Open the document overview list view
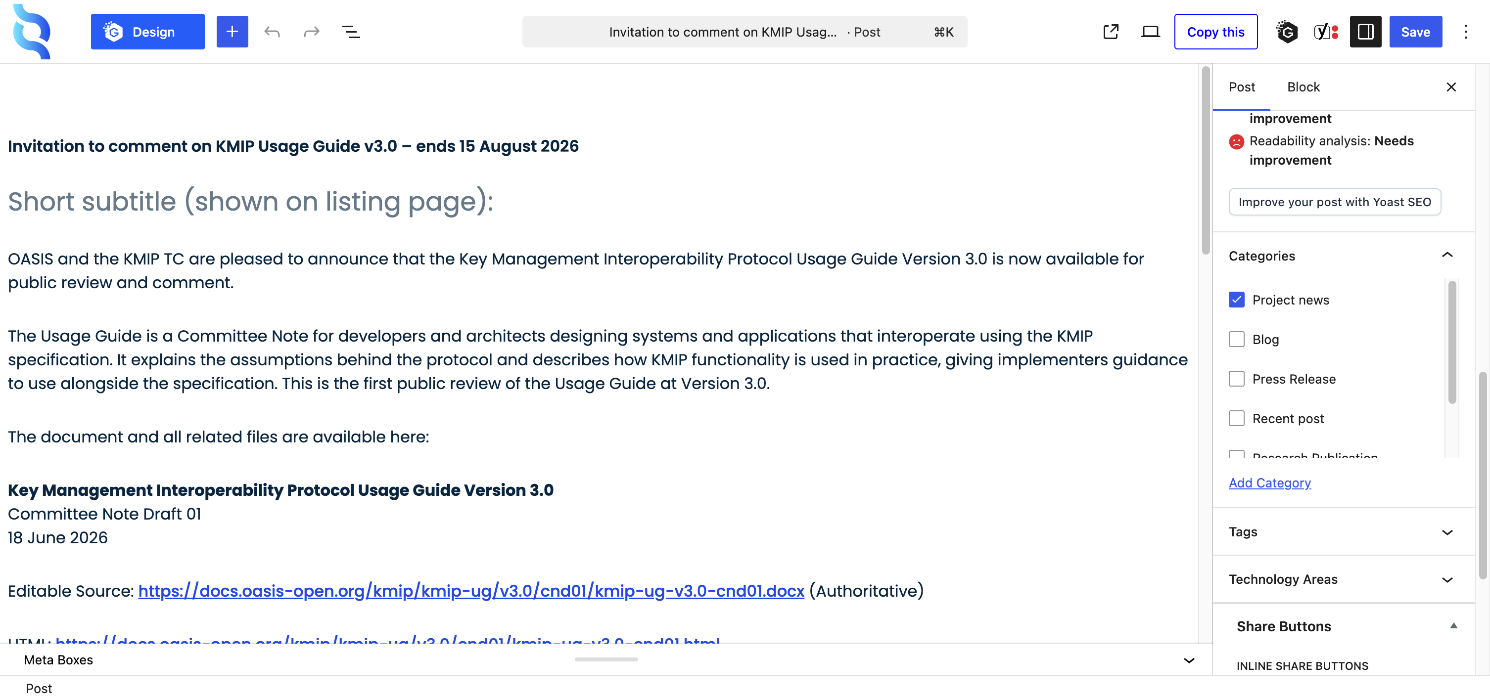The height and width of the screenshot is (700, 1490). pos(351,32)
